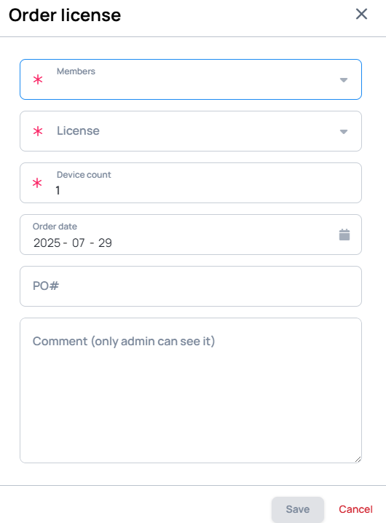Click the required asterisk next to License
Viewport: 386px width, 523px height.
38,131
